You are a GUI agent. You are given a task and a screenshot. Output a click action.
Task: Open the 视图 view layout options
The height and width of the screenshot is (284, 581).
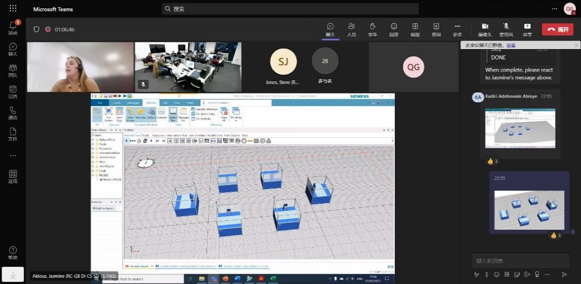click(x=415, y=29)
